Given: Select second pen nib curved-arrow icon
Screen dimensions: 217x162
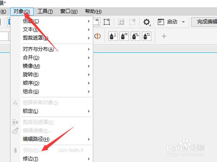Looking at the screenshot, I should [x=124, y=36].
